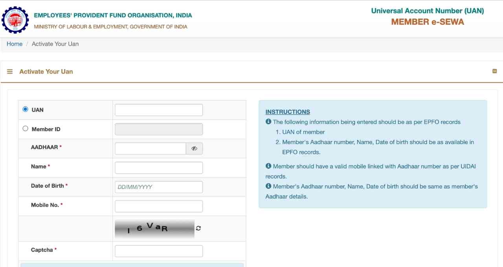Open the hamburger menu beside Activate Your Uan
Image resolution: width=503 pixels, height=267 pixels.
pyautogui.click(x=10, y=71)
